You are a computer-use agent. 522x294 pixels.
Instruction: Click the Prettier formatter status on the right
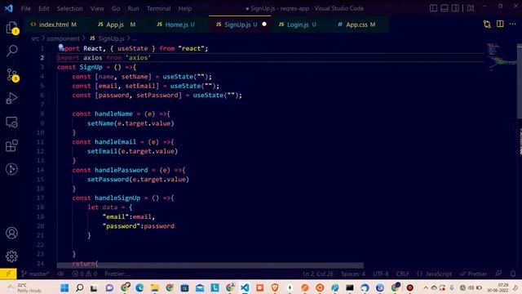tap(473, 274)
